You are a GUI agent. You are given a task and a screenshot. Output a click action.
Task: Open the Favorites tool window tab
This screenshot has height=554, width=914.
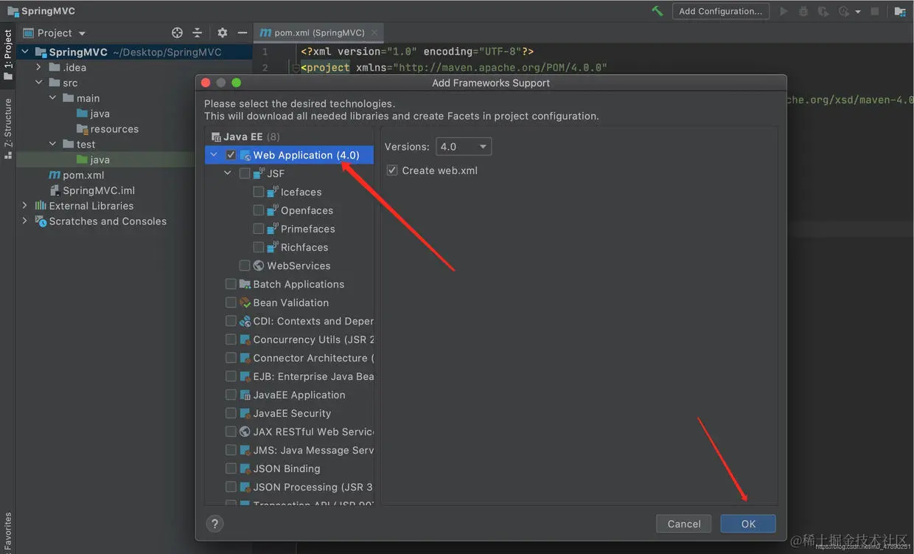pos(7,531)
